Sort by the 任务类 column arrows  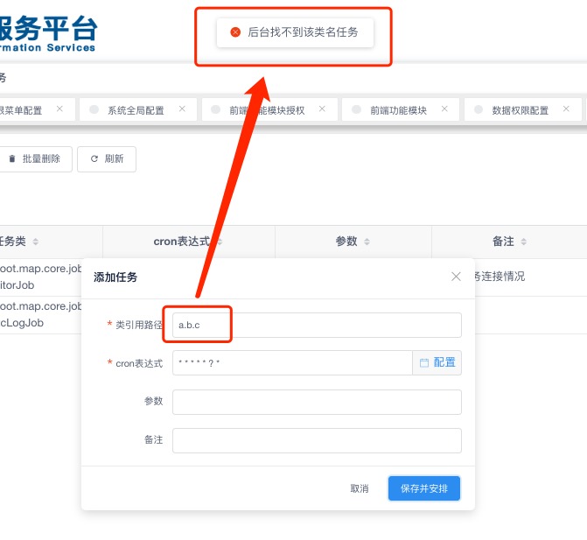click(x=36, y=242)
